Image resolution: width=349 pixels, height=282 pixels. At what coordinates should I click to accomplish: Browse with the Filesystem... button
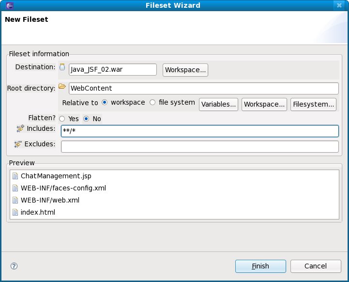(313, 104)
